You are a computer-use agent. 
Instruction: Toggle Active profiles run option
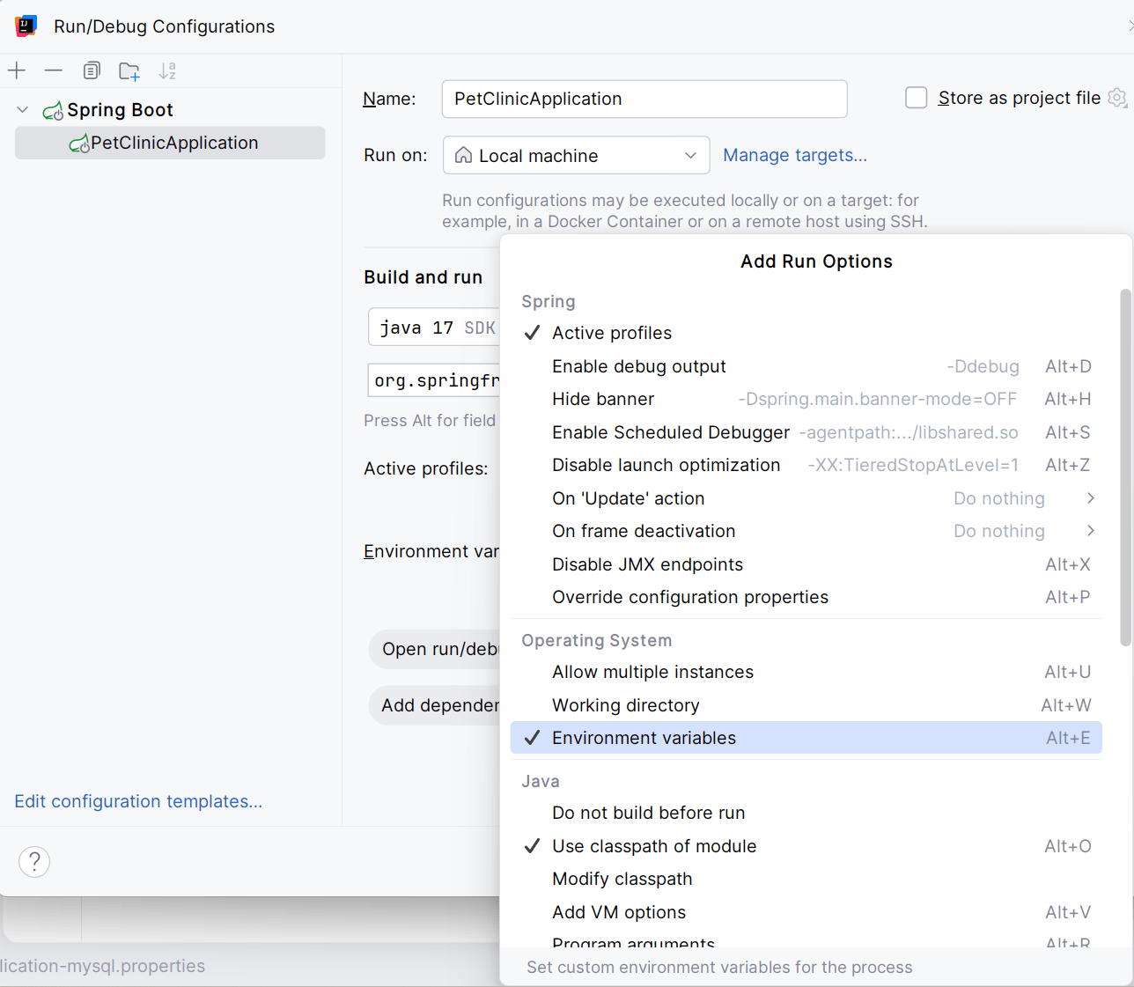806,333
